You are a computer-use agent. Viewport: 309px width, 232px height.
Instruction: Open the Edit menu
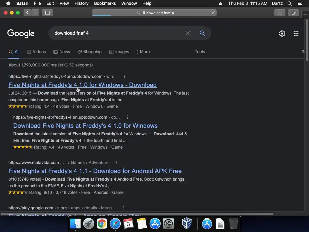[x=50, y=3]
